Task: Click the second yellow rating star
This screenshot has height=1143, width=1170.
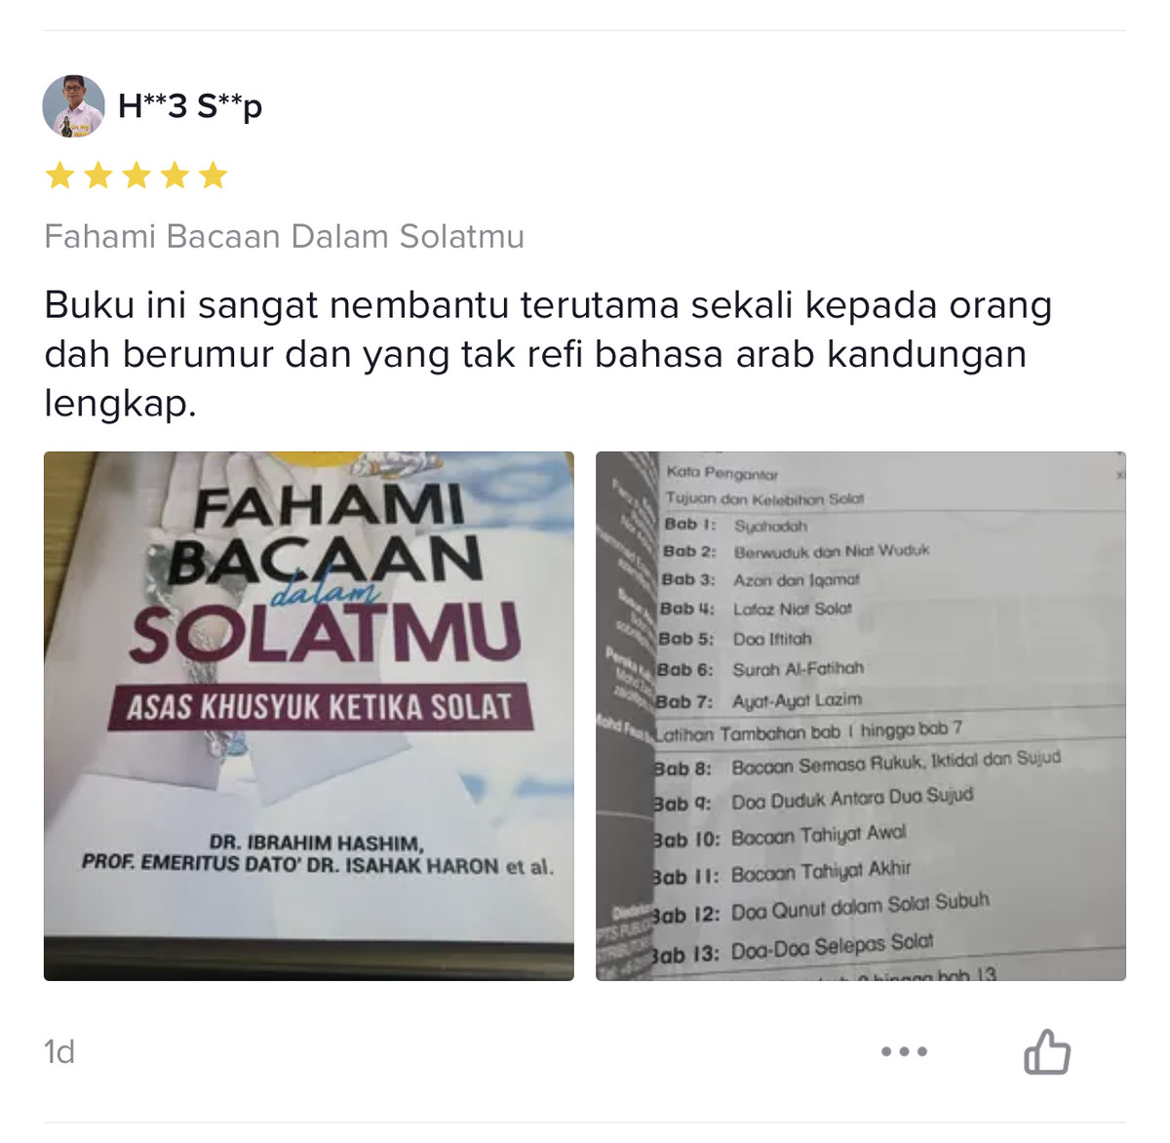Action: pos(98,176)
